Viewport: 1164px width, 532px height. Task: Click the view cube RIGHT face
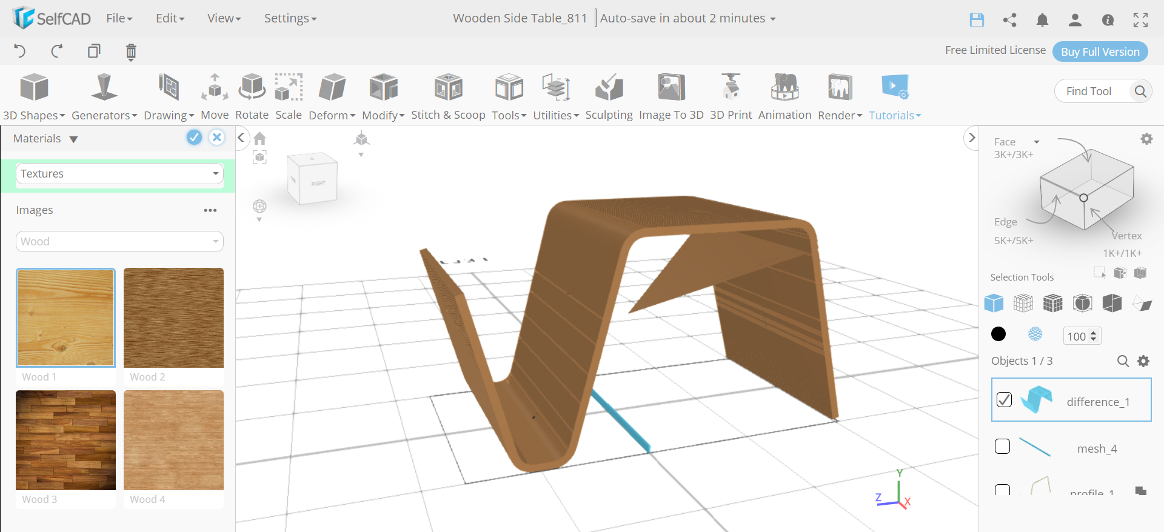(x=318, y=183)
